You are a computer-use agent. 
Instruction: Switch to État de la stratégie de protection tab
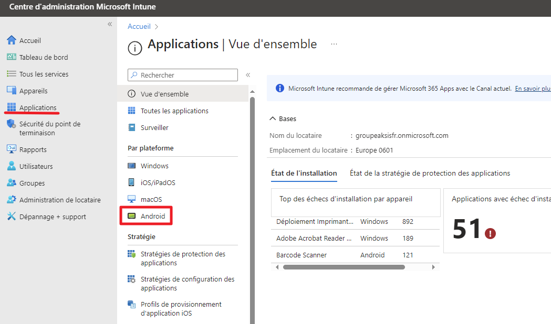pyautogui.click(x=430, y=173)
